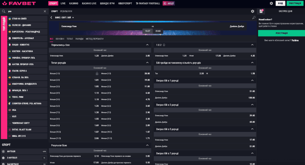Open Україна Прем'єр-ліга event
Viewport: 305px width, 165px height.
coord(28,58)
